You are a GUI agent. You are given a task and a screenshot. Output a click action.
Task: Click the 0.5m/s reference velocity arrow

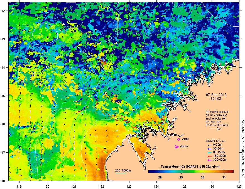(215, 129)
